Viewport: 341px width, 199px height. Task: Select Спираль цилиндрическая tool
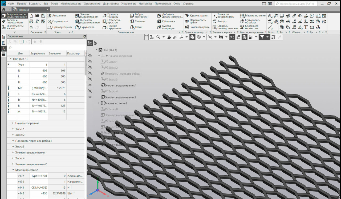click(x=225, y=27)
